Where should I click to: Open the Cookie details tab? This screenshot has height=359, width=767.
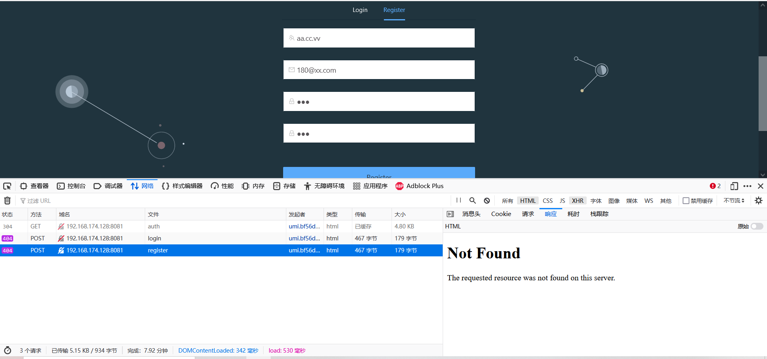click(501, 214)
